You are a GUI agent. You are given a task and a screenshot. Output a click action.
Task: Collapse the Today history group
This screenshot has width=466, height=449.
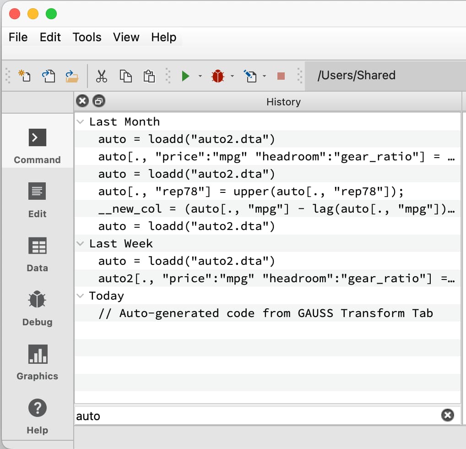coord(81,296)
